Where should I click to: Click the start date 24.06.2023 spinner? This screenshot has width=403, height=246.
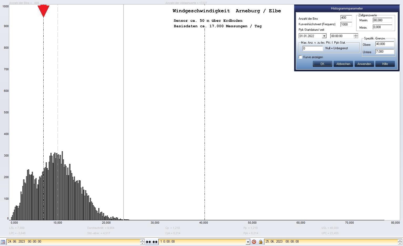point(142,242)
